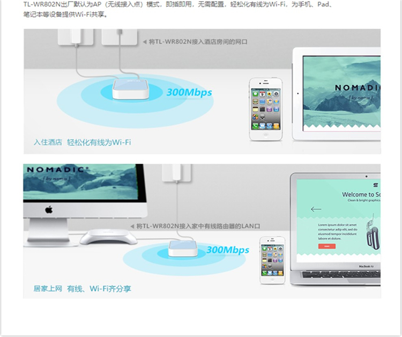Viewport: 402px width, 337px height.
Task: Click the red button on the MacBook screen
Action: [327, 246]
